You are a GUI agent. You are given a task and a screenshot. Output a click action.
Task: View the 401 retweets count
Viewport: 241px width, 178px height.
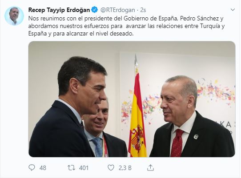click(84, 168)
